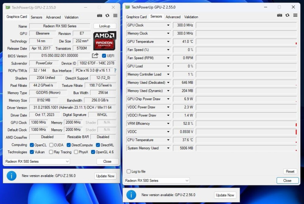Image resolution: width=304 pixels, height=204 pixels.
Task: Toggle the DirectCompute checkbox
Action: [69, 145]
